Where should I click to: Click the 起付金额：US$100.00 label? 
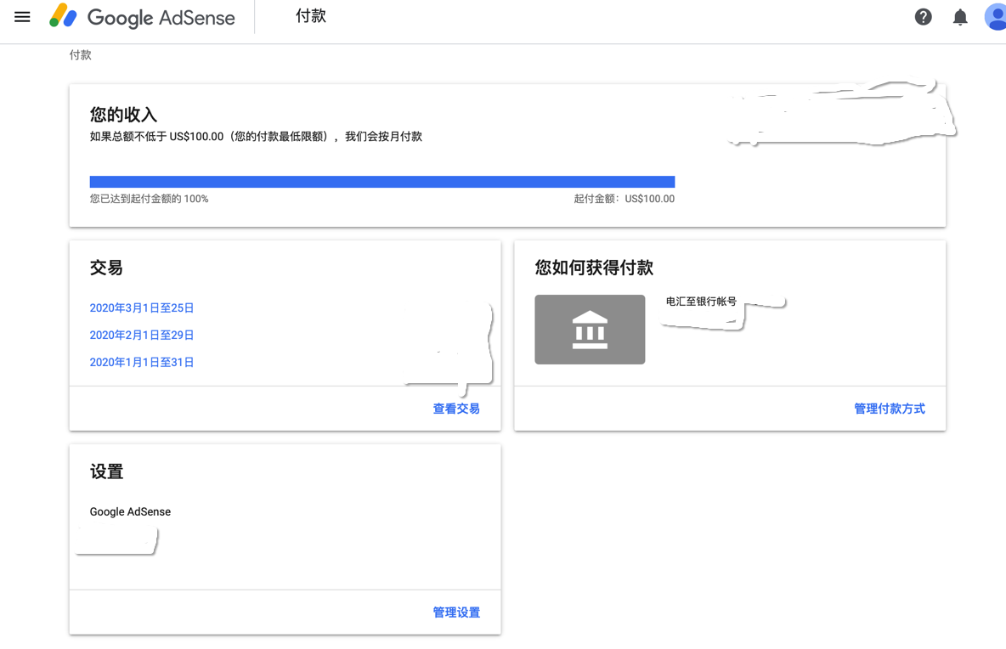click(624, 199)
